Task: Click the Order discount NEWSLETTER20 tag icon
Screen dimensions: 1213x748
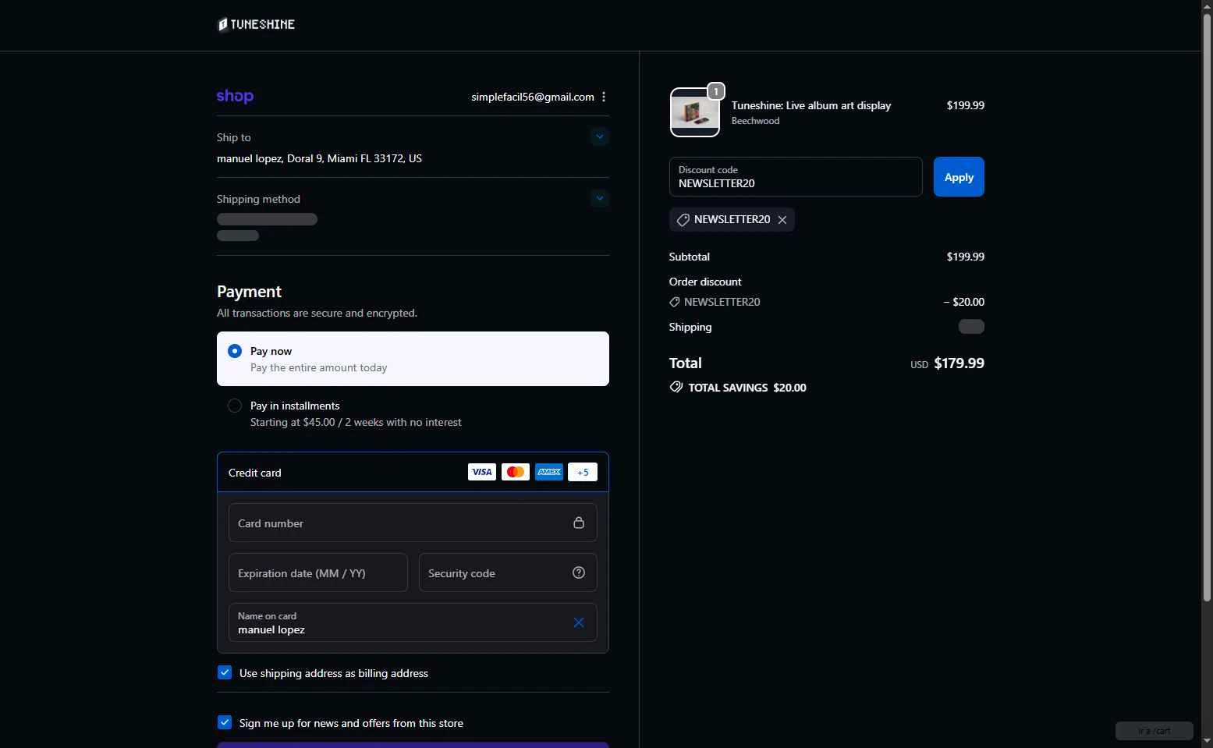Action: [x=675, y=302]
